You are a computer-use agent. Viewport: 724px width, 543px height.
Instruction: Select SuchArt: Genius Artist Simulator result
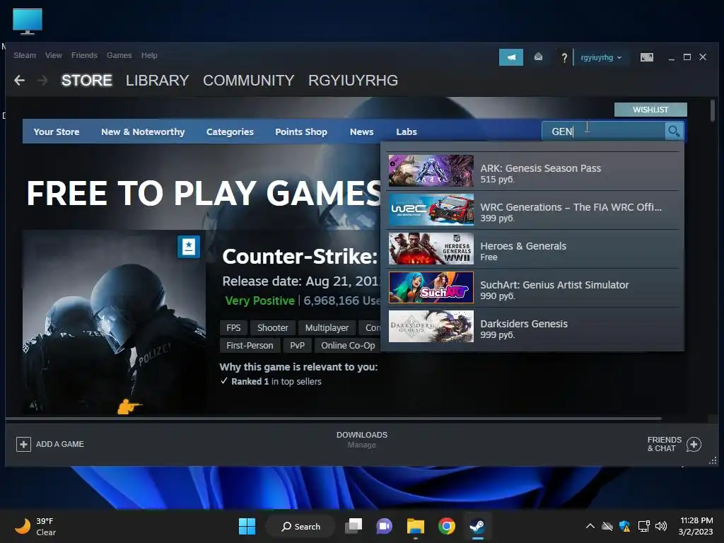click(533, 288)
